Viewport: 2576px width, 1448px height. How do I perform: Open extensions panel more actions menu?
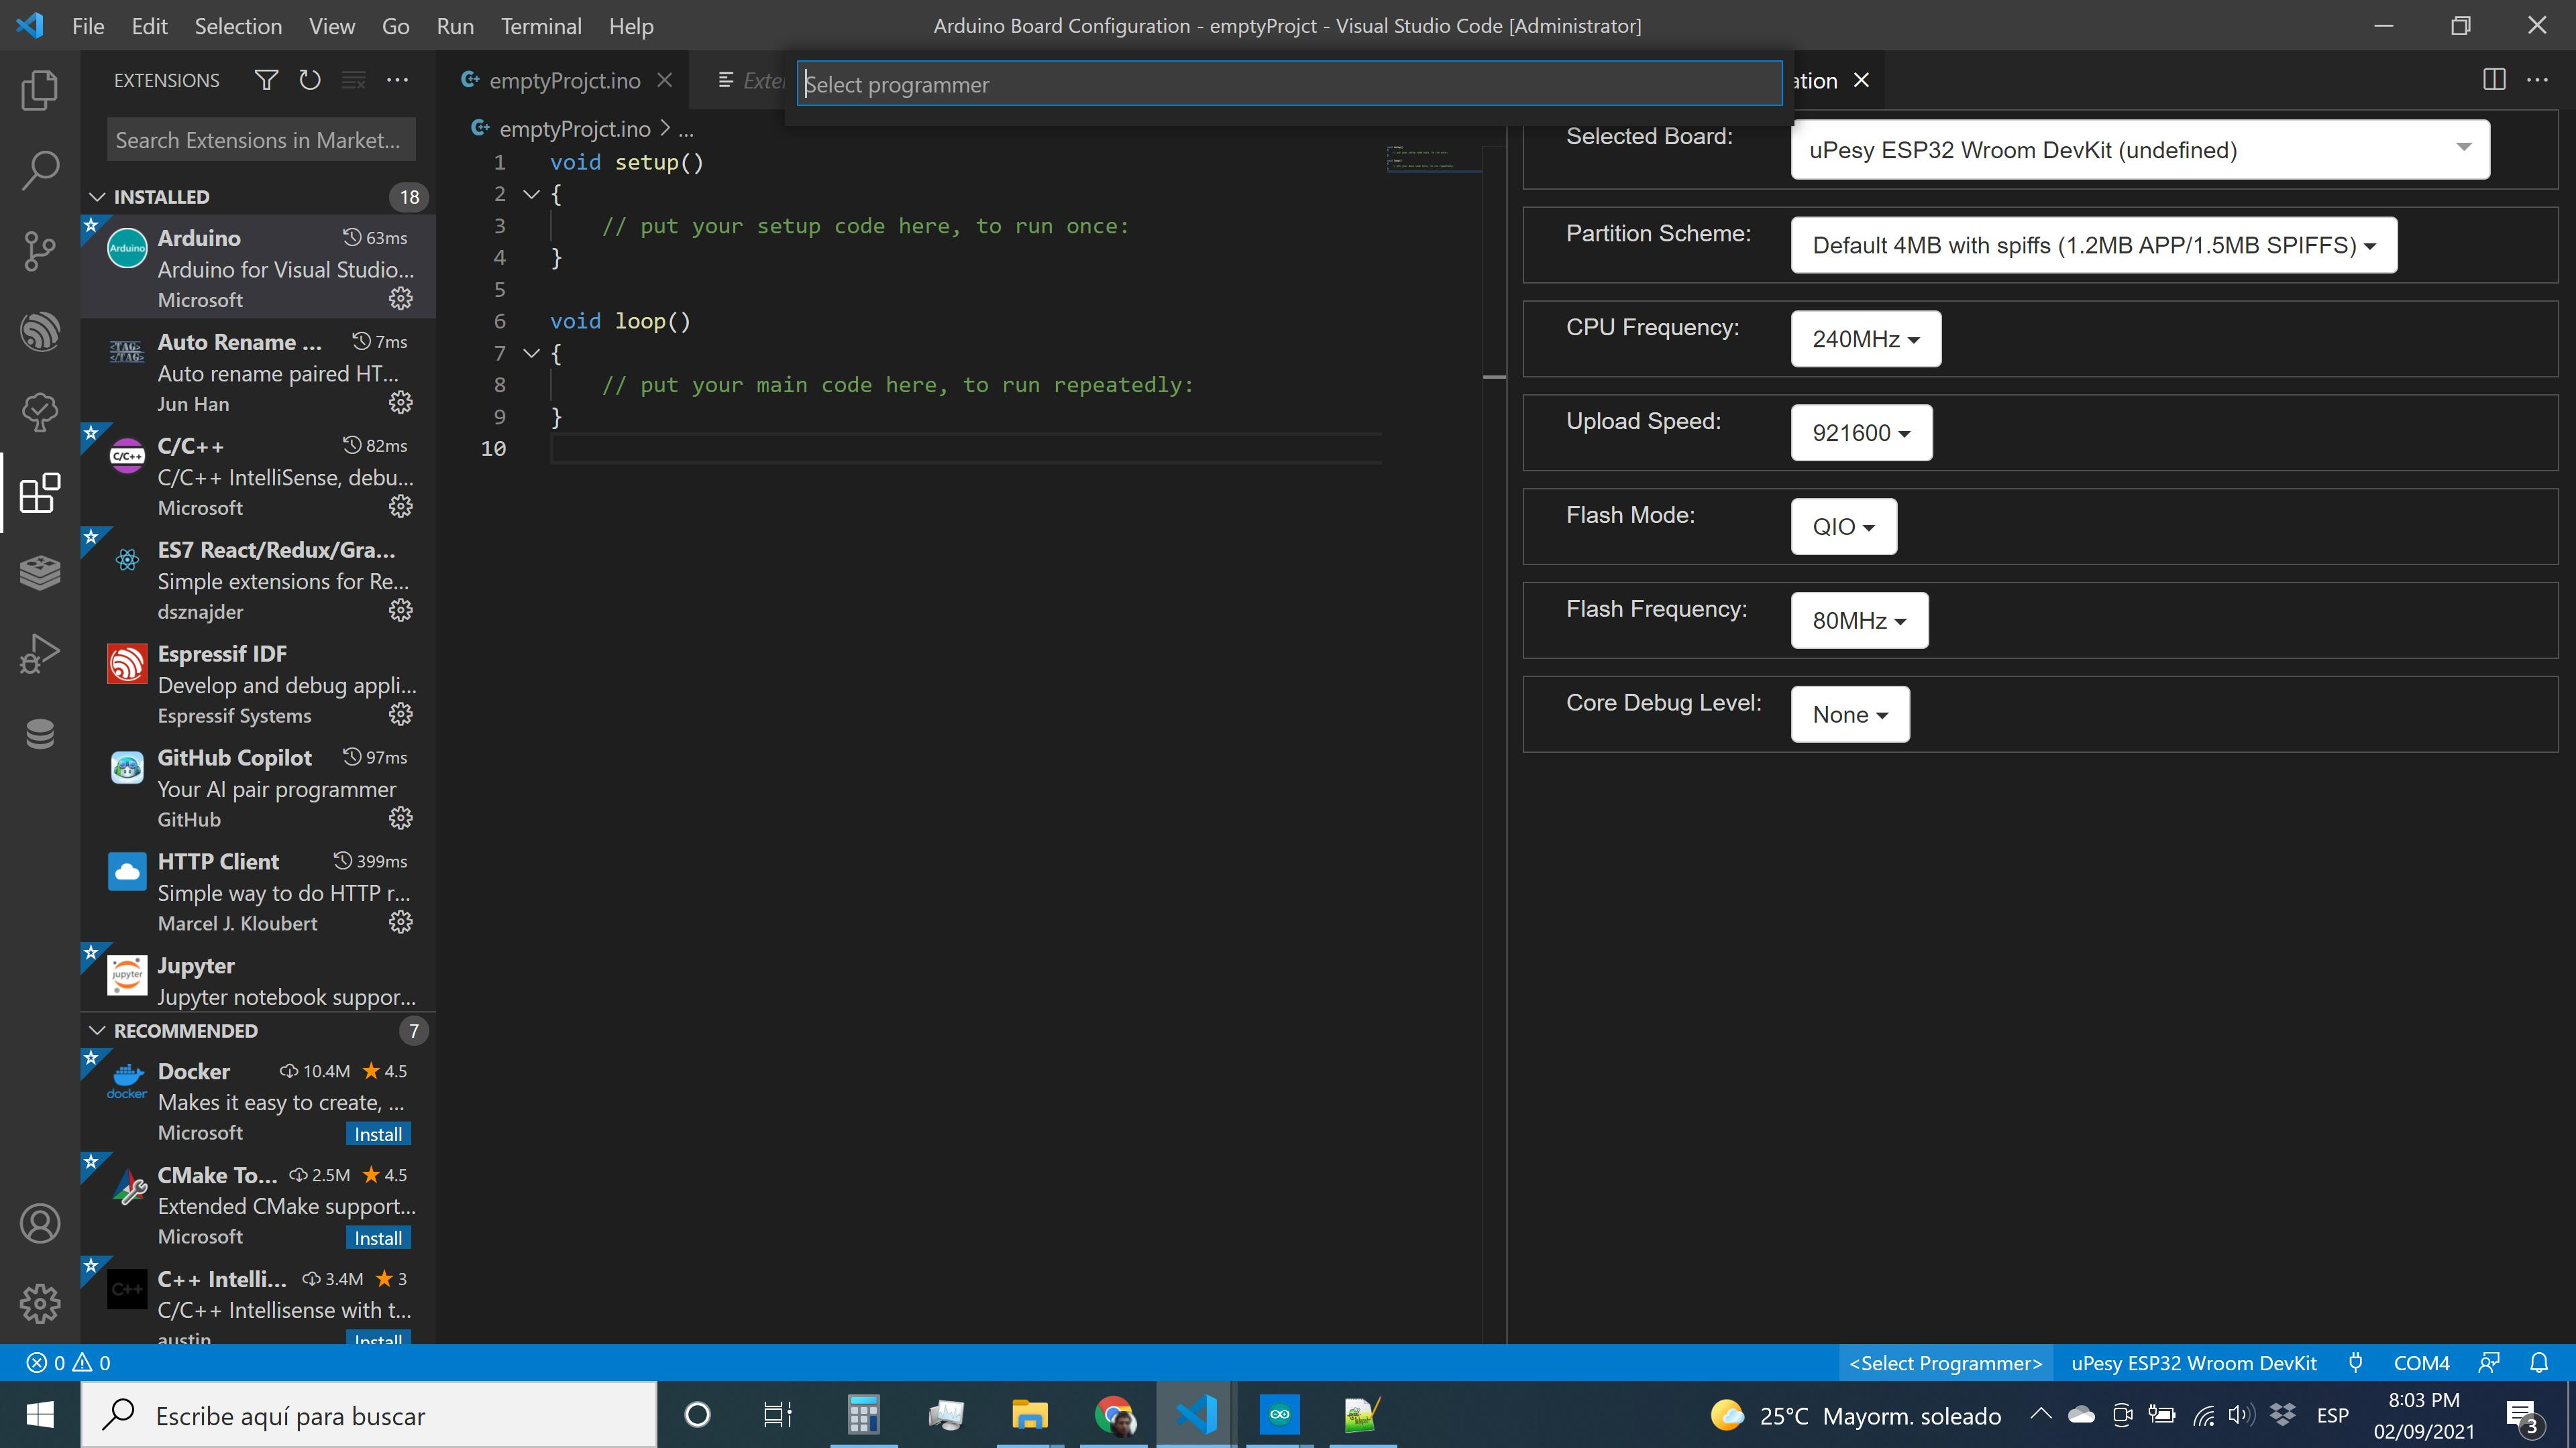point(398,80)
